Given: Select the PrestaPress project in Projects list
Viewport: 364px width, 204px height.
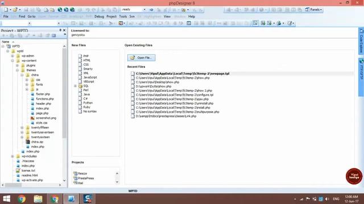Looking at the screenshot, I should 86,178.
